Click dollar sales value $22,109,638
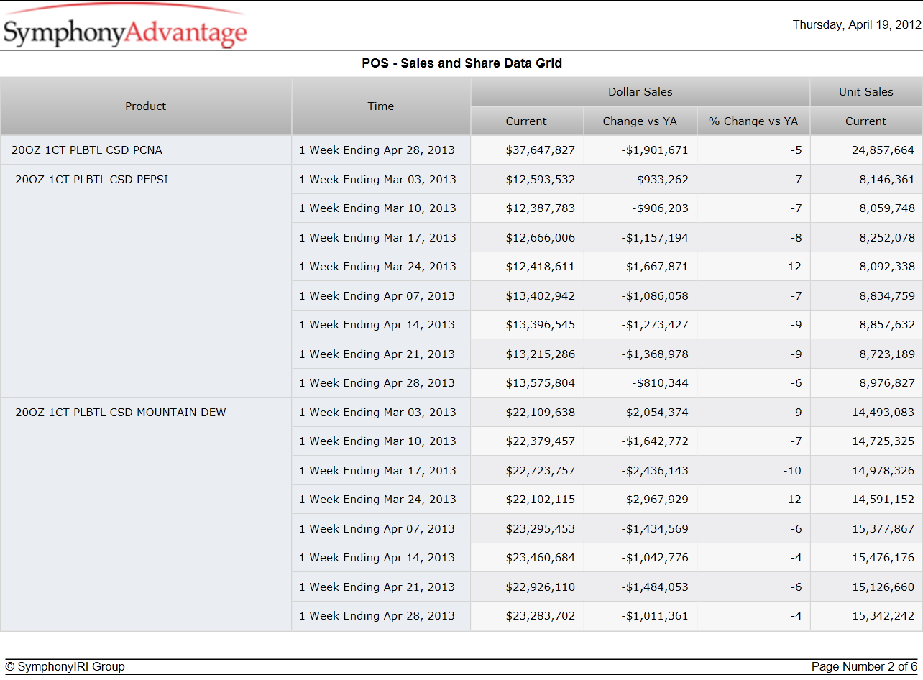923x680 pixels. [540, 413]
